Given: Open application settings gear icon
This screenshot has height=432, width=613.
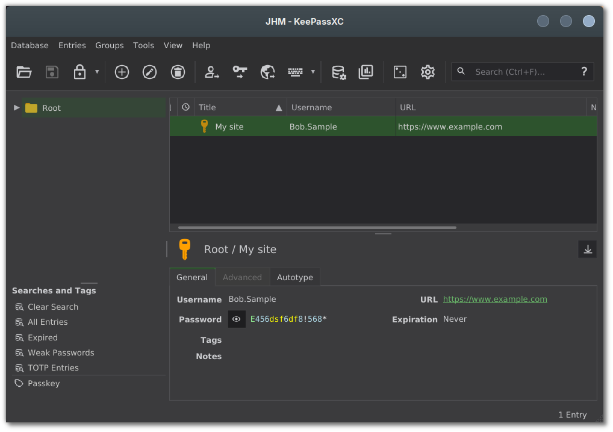Looking at the screenshot, I should pyautogui.click(x=428, y=72).
